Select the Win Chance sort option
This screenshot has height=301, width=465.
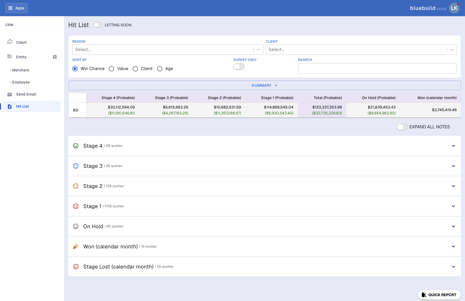tap(75, 69)
